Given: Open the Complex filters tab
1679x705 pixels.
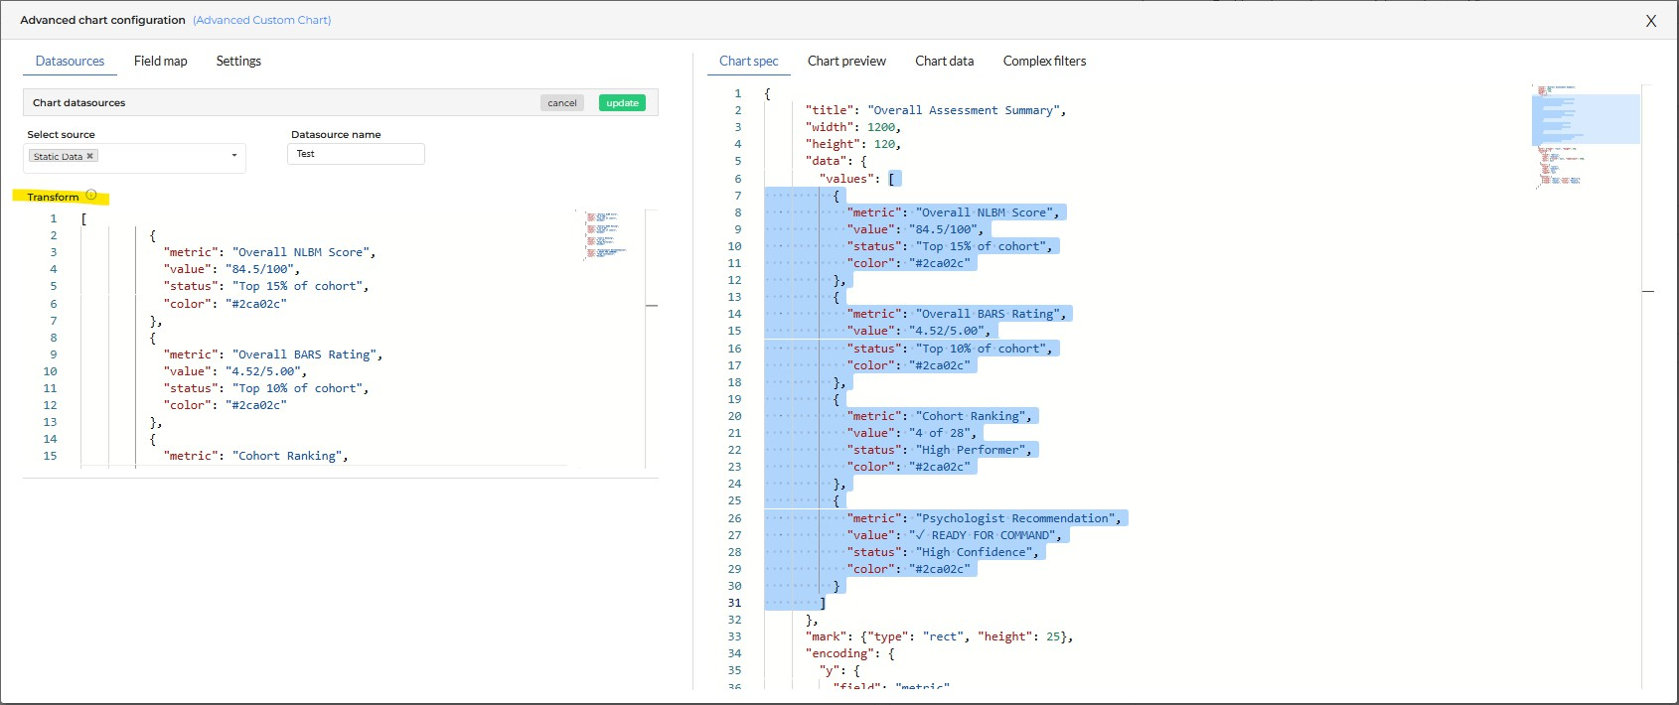Looking at the screenshot, I should coord(1044,62).
